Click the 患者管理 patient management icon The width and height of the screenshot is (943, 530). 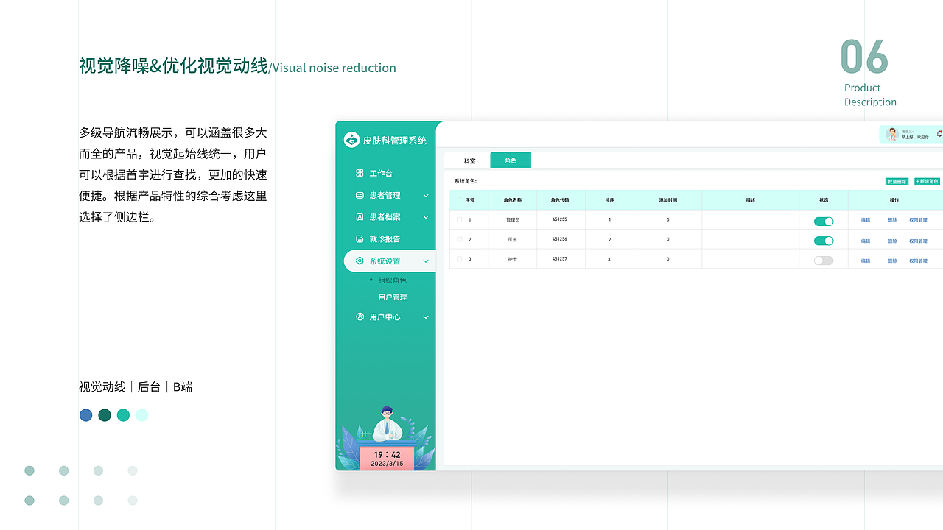click(360, 195)
